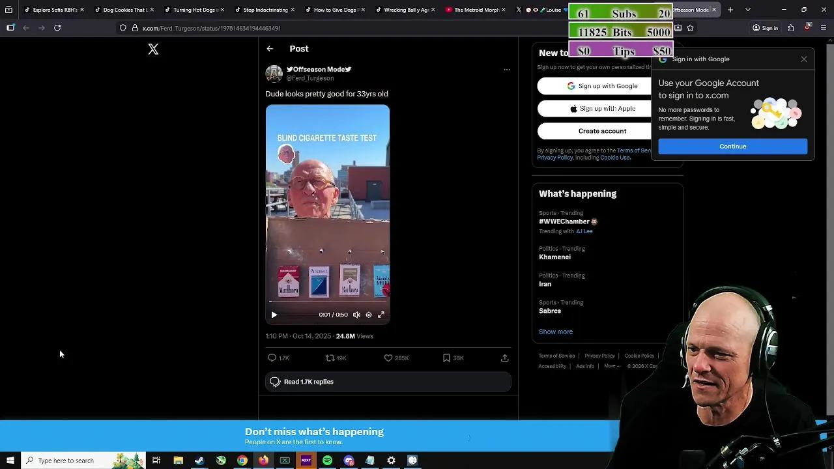Switch to Dog Cookies That browser tab
The height and width of the screenshot is (469, 834).
tap(124, 10)
